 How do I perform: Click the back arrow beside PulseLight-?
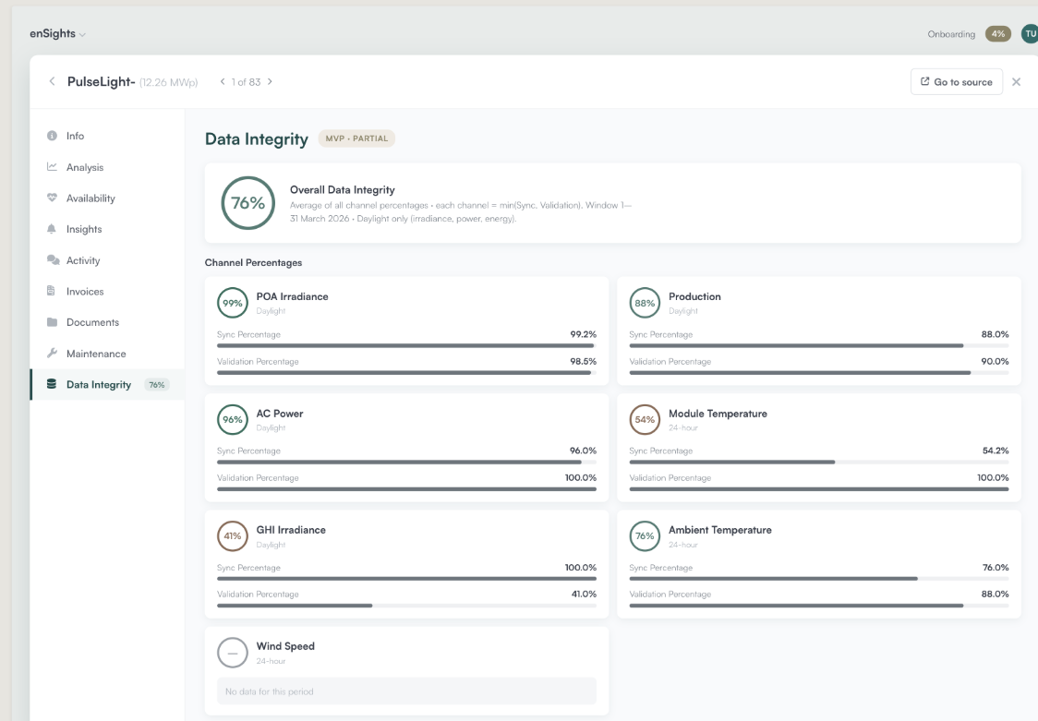pyautogui.click(x=52, y=81)
